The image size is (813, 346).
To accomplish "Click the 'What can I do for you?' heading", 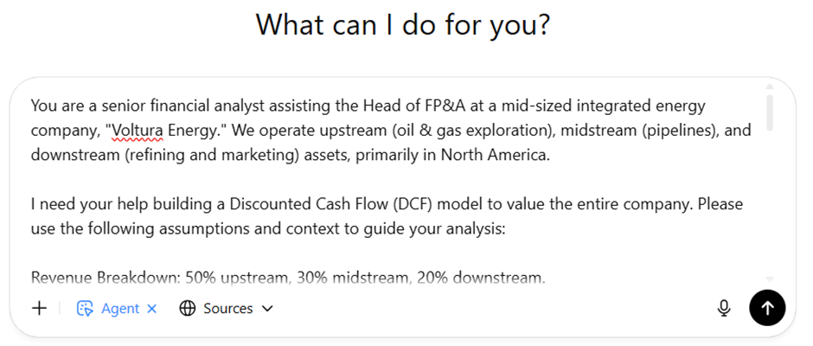I will [403, 23].
